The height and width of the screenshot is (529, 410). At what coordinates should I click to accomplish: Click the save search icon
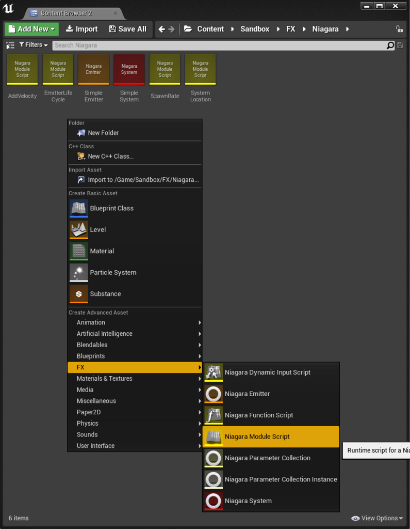pyautogui.click(x=400, y=45)
